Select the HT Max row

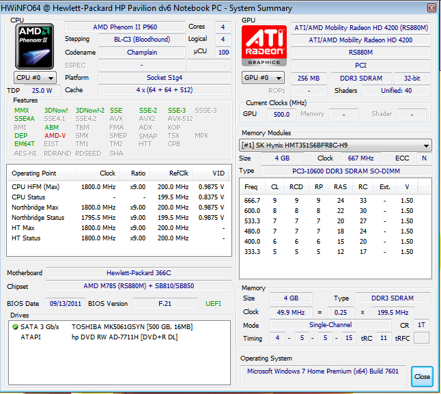click(118, 228)
